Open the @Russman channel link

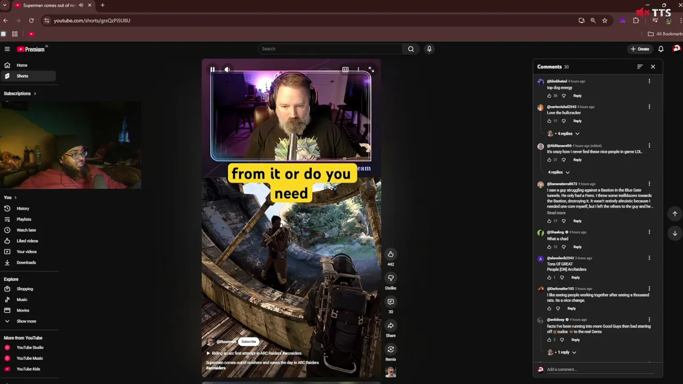pyautogui.click(x=226, y=341)
